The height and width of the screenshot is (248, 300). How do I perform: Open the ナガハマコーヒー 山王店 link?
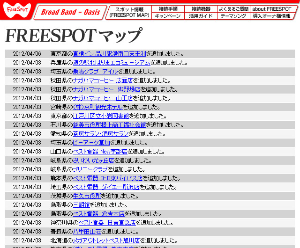pyautogui.click(x=103, y=98)
